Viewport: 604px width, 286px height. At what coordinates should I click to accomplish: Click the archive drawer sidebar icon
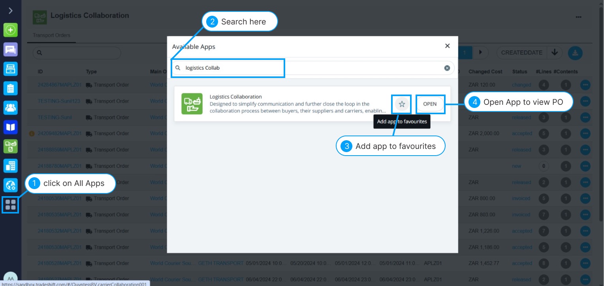[x=11, y=69]
